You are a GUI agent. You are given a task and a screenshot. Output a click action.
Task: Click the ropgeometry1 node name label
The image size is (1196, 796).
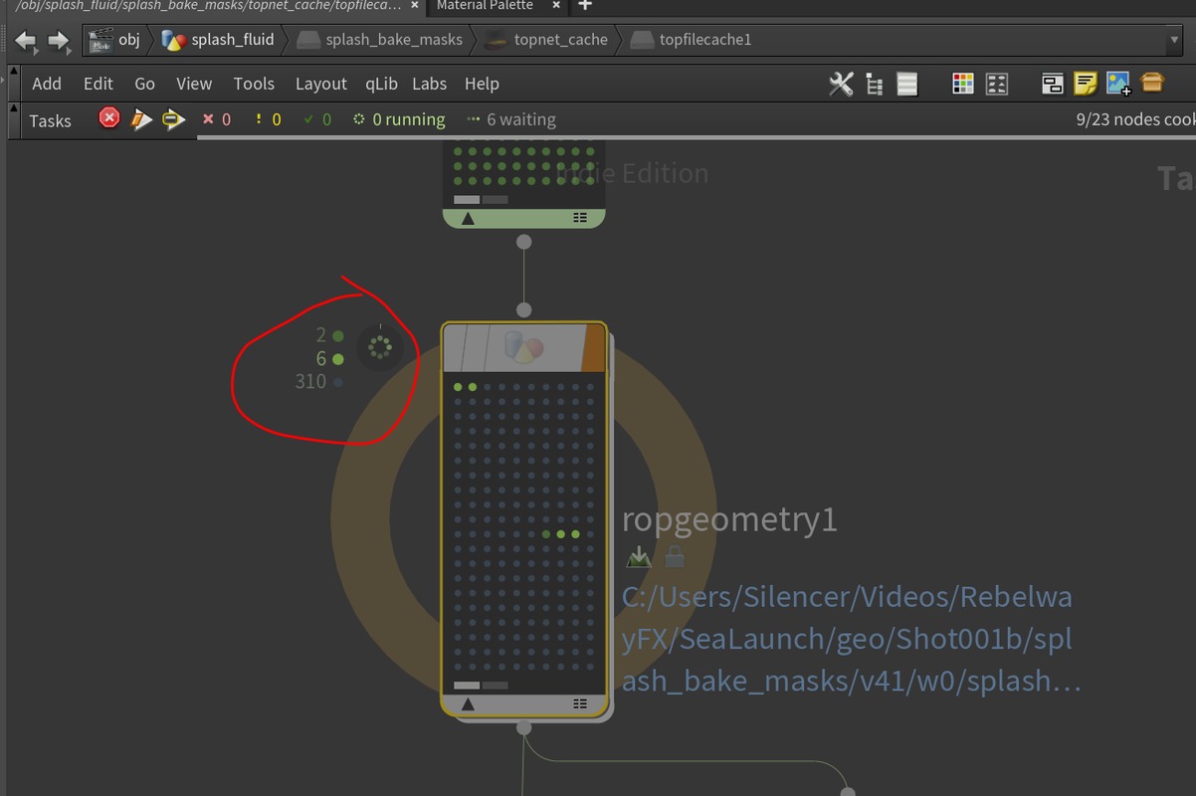click(729, 519)
